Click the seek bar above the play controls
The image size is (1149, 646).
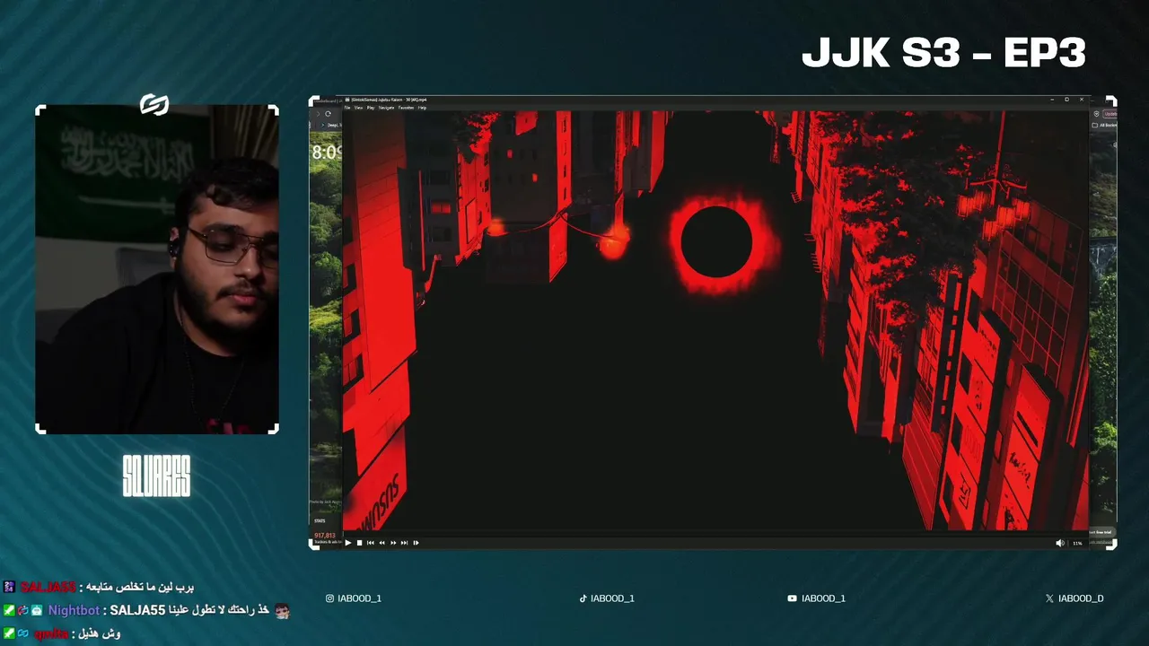click(716, 534)
